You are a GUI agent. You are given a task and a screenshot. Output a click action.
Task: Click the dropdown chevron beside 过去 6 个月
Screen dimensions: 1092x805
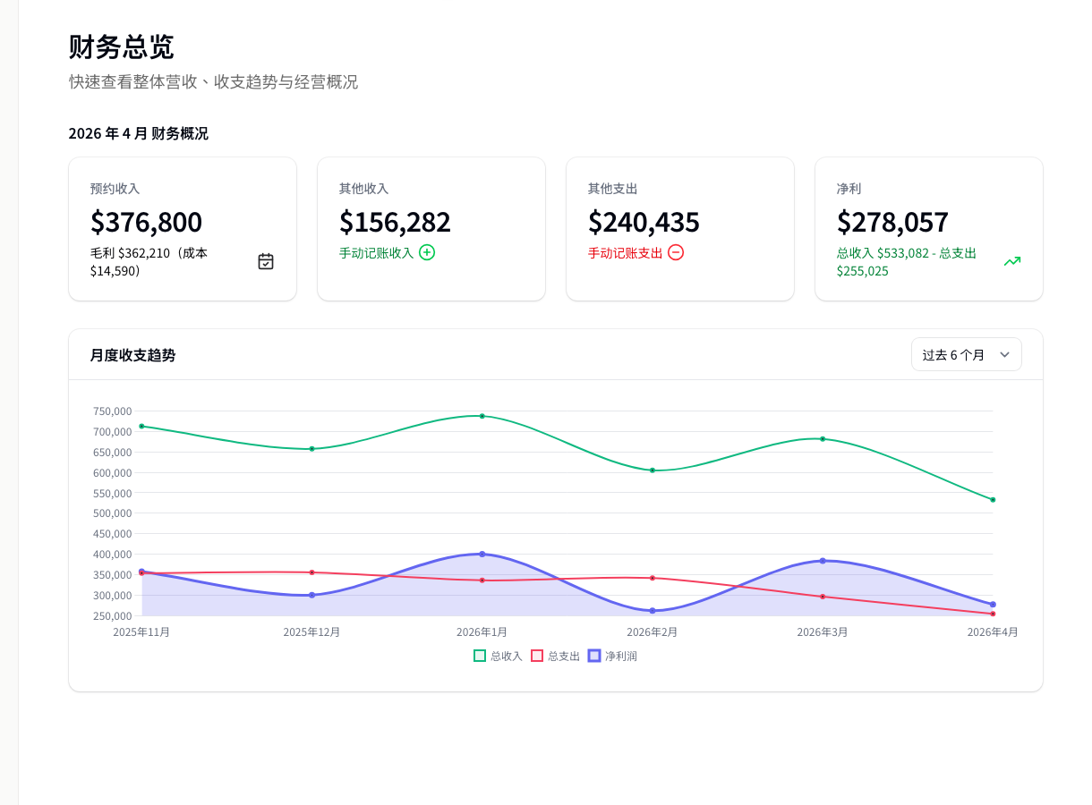point(1003,354)
